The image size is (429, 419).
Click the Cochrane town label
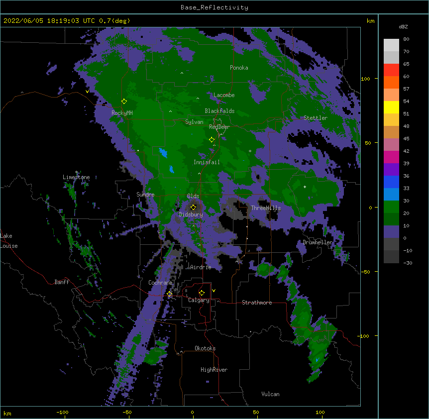pyautogui.click(x=160, y=283)
